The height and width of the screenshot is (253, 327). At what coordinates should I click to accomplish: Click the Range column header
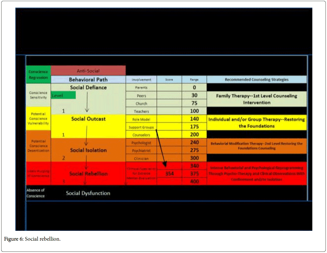coord(194,80)
